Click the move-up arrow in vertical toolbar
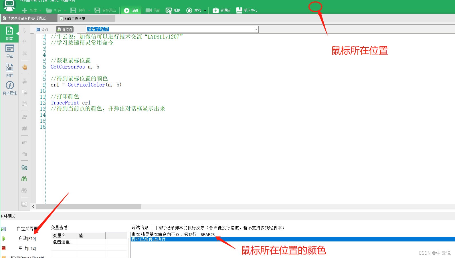This screenshot has height=258, width=455. 25,42
